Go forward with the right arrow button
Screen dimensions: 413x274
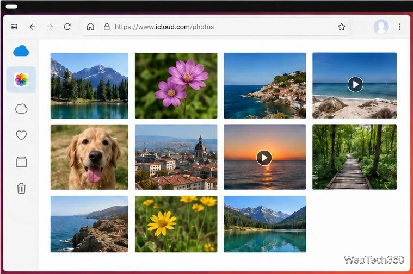50,27
